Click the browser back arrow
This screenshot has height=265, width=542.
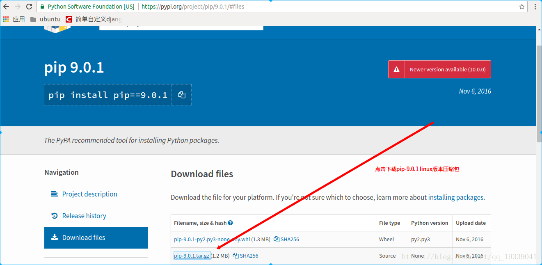point(6,7)
